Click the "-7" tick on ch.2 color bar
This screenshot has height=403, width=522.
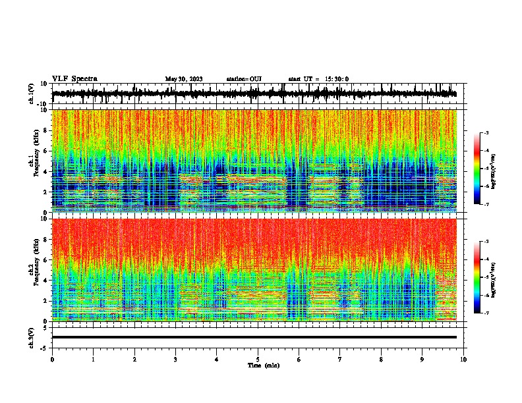click(x=486, y=313)
